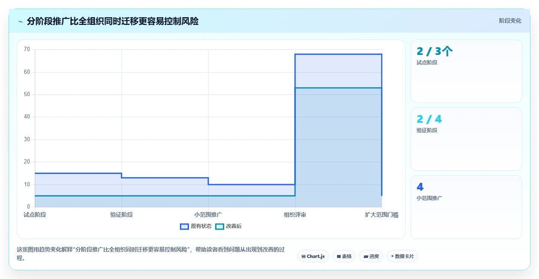Click the 验证阶段 card caption
Image resolution: width=539 pixels, height=279 pixels.
tap(427, 130)
